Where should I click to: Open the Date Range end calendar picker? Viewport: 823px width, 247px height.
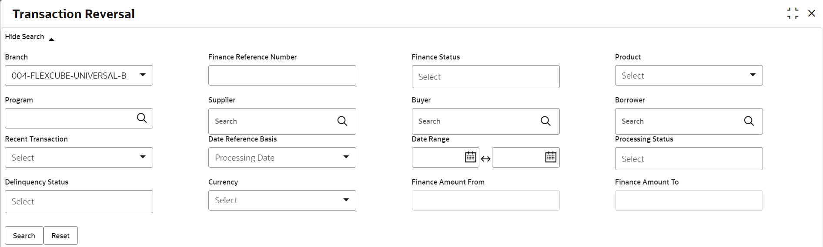(x=550, y=157)
